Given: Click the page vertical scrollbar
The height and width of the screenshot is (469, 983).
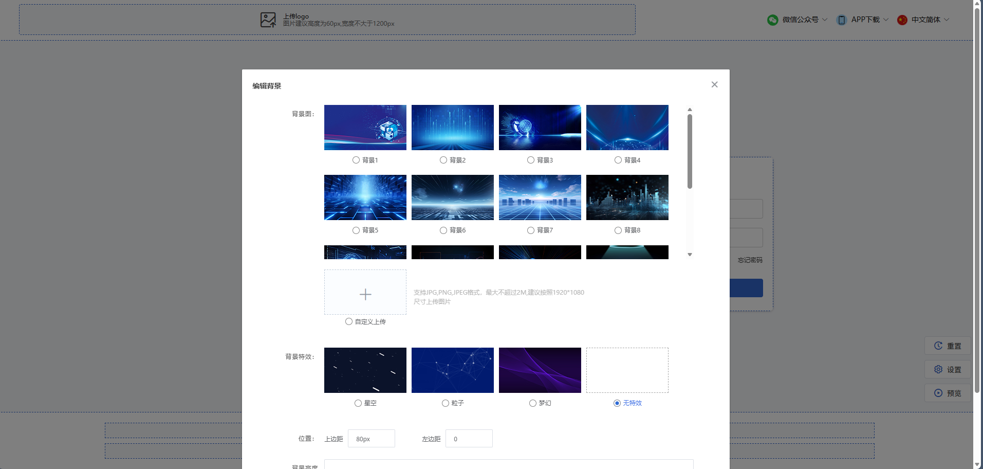Looking at the screenshot, I should point(978,200).
